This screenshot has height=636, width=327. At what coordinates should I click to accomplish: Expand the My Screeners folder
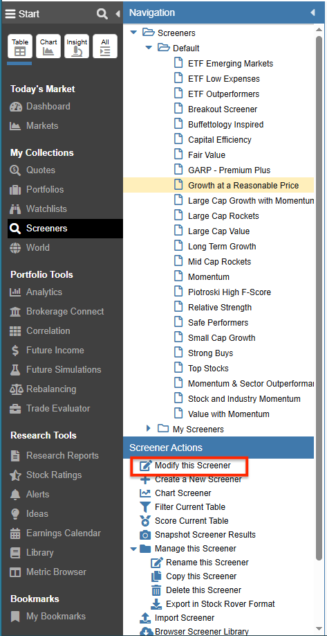(148, 428)
